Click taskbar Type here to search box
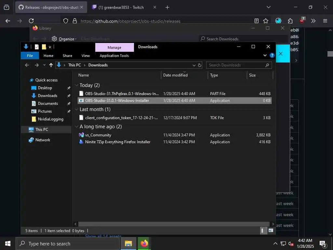The image size is (333, 250). tap(68, 243)
